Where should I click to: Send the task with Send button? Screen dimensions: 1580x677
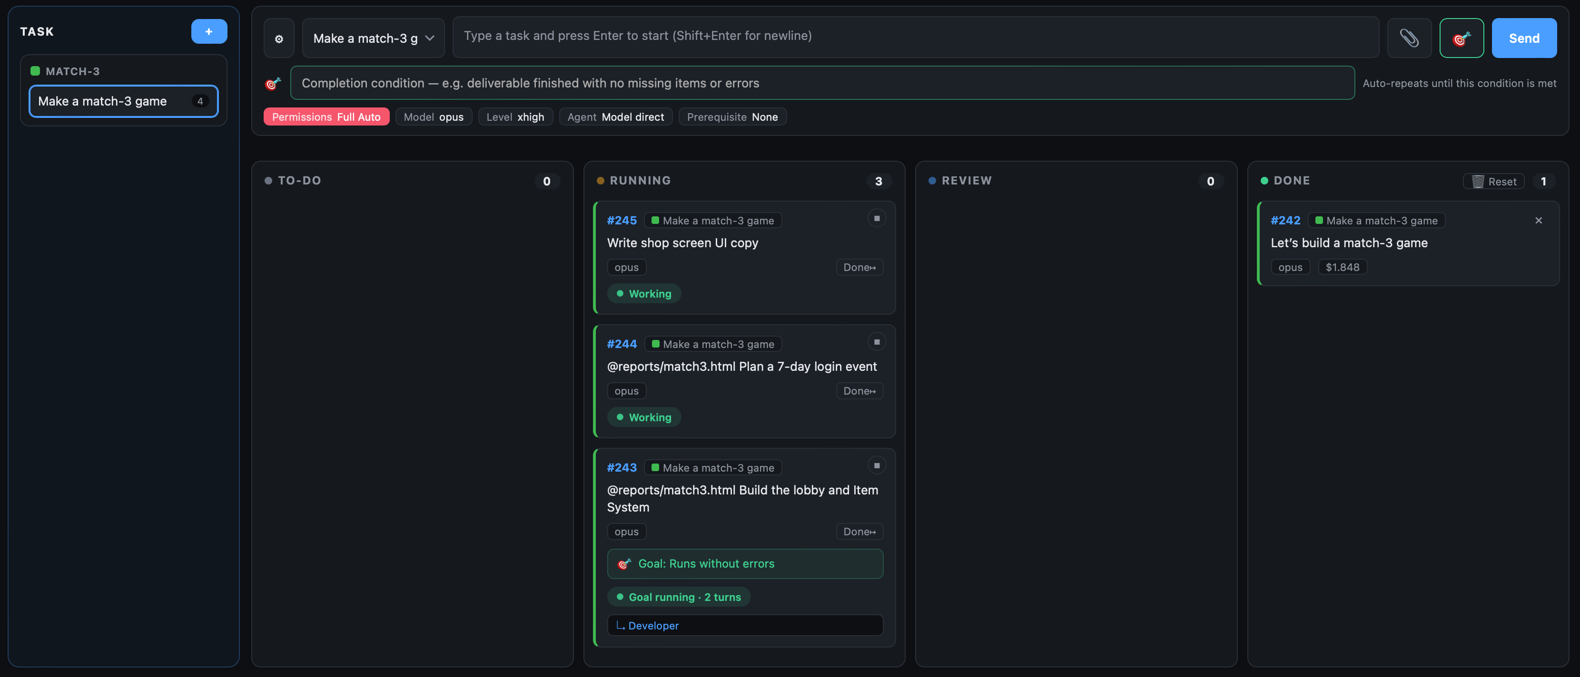[1524, 38]
